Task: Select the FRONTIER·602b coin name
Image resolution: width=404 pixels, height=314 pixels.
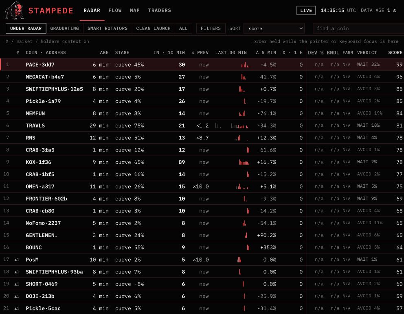Action: pos(46,199)
